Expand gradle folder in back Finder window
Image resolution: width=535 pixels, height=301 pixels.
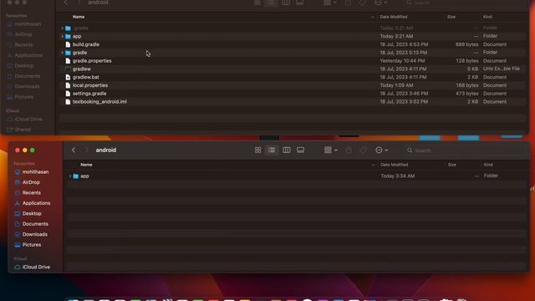click(62, 53)
